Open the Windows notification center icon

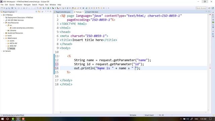211,119
